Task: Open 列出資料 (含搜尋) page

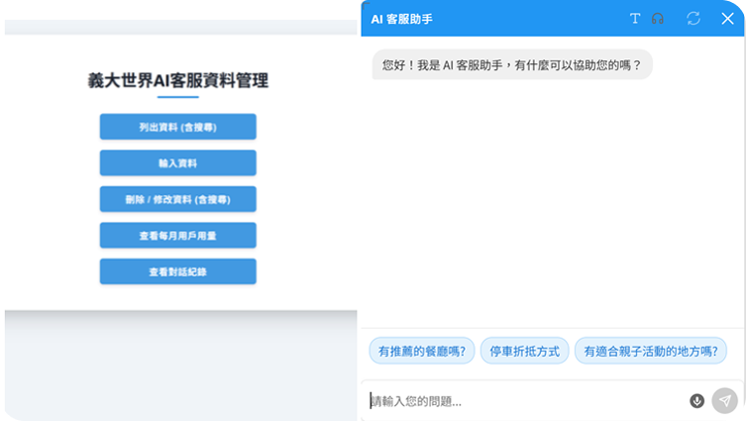Action: pos(177,127)
